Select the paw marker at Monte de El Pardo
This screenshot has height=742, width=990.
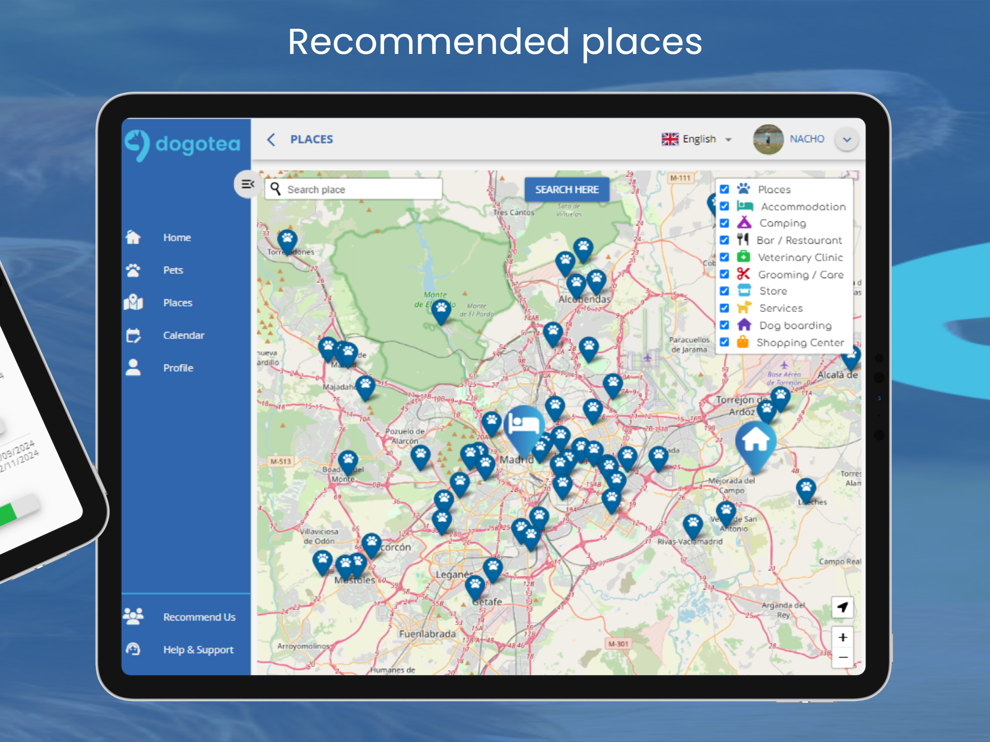click(441, 310)
